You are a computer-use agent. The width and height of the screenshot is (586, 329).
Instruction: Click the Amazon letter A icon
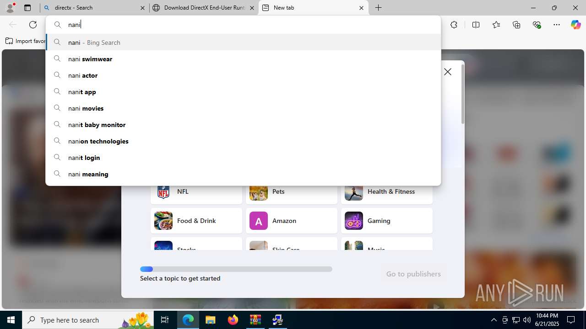(259, 221)
